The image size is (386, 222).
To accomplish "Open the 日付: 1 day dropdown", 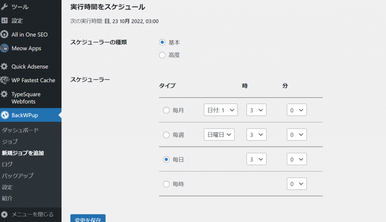I will click(221, 110).
